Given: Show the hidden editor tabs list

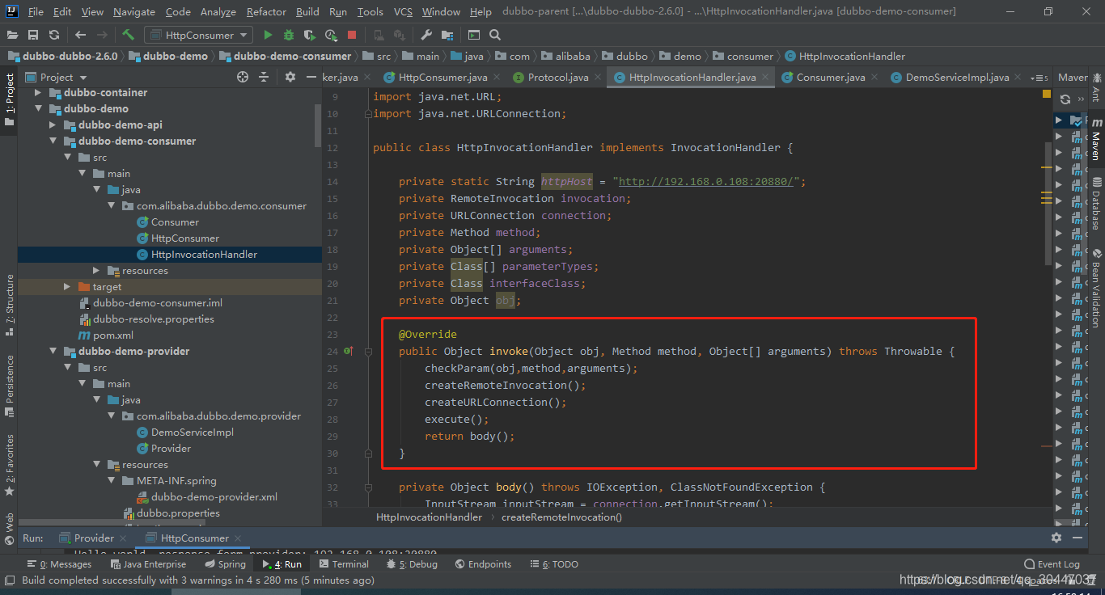Looking at the screenshot, I should [x=1039, y=78].
